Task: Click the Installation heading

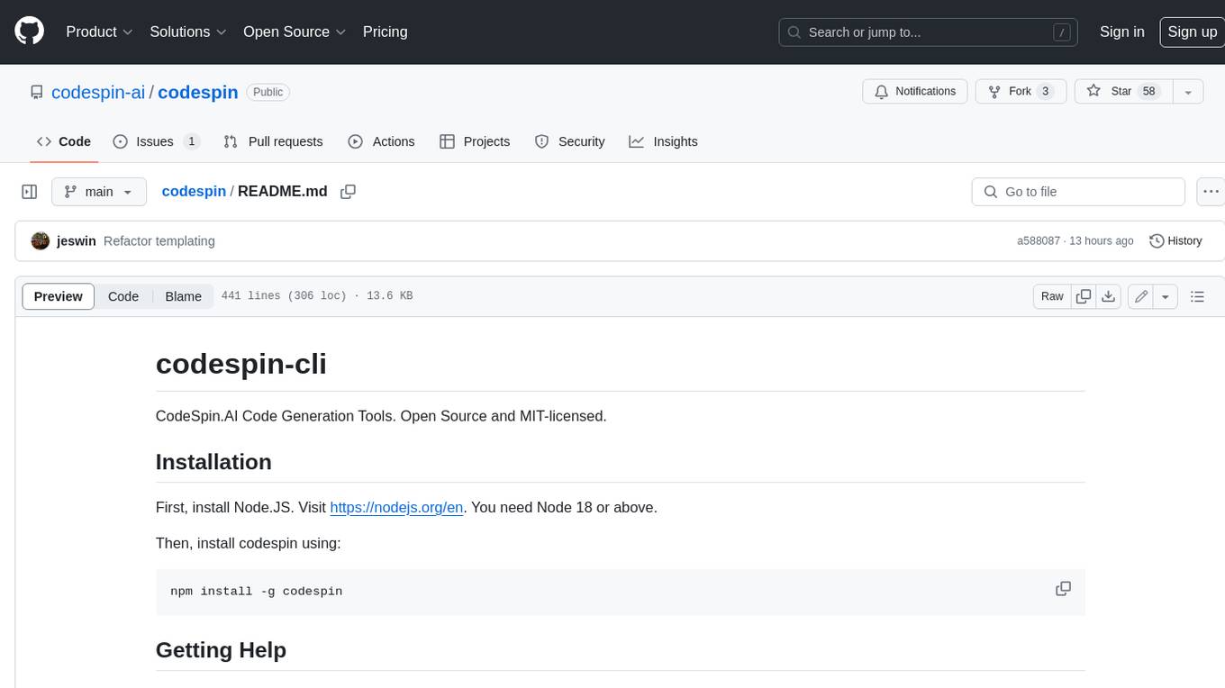Action: [x=213, y=462]
